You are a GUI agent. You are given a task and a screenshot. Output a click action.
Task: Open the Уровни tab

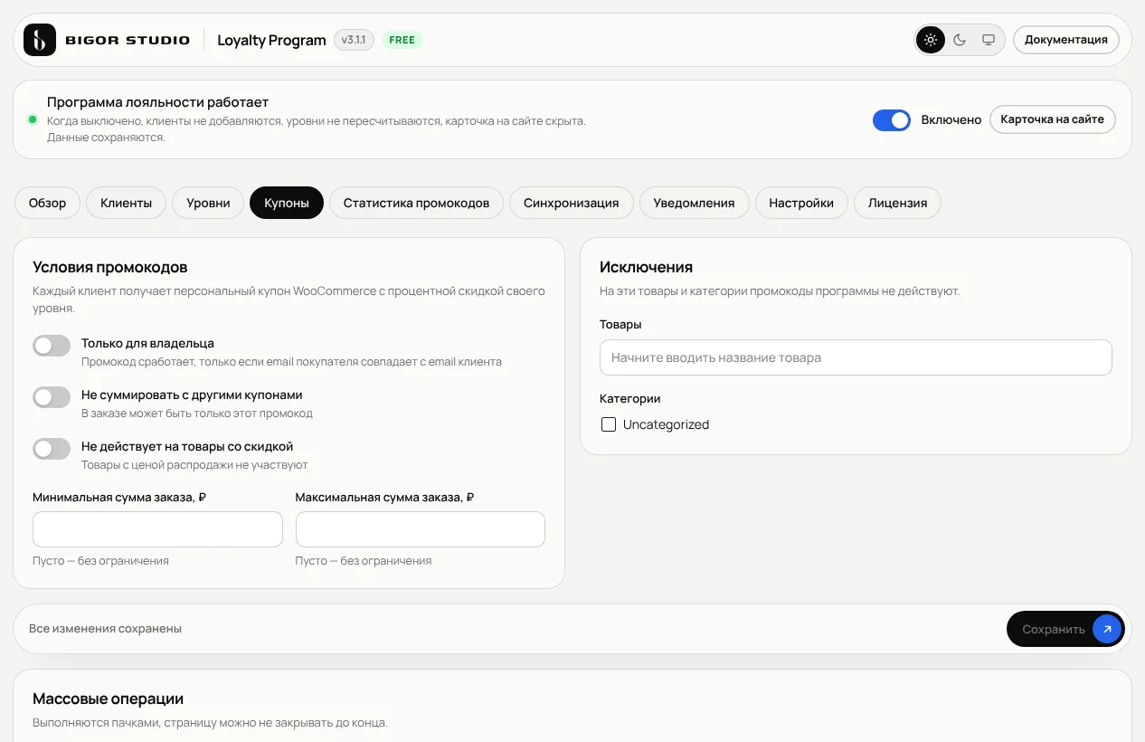tap(208, 203)
